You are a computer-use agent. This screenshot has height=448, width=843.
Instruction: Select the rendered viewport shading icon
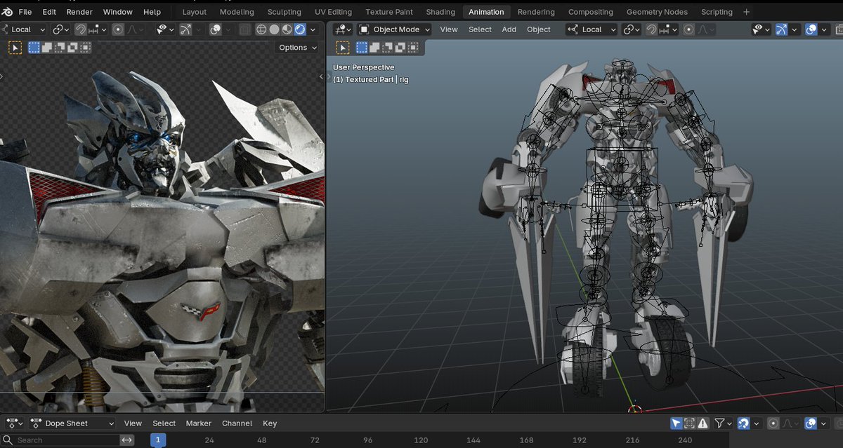(x=299, y=29)
